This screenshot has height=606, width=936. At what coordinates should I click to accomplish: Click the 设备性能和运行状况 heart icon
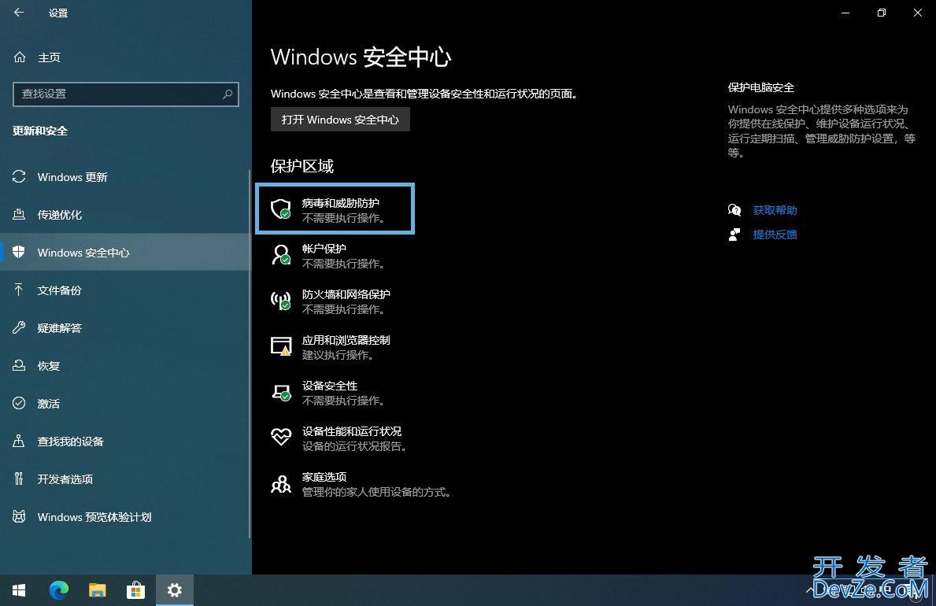(x=280, y=437)
